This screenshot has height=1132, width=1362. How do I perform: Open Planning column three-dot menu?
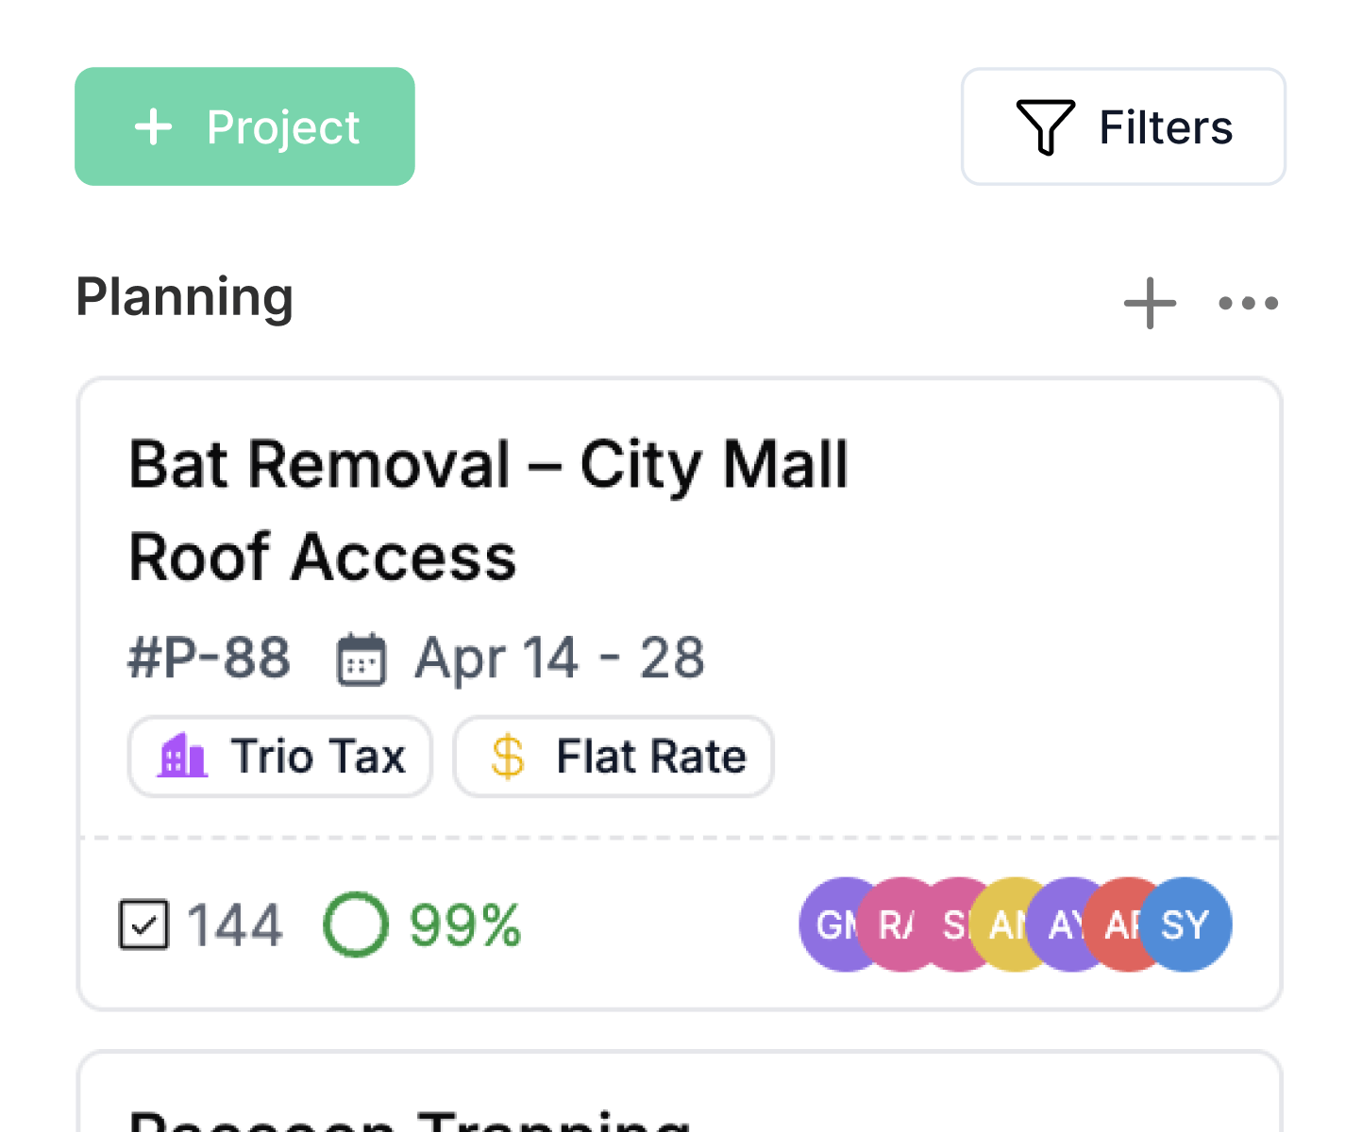point(1248,303)
